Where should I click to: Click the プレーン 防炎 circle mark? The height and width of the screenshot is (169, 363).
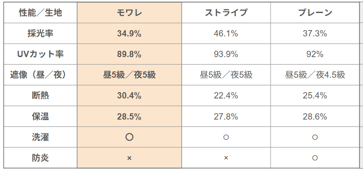[315, 158]
